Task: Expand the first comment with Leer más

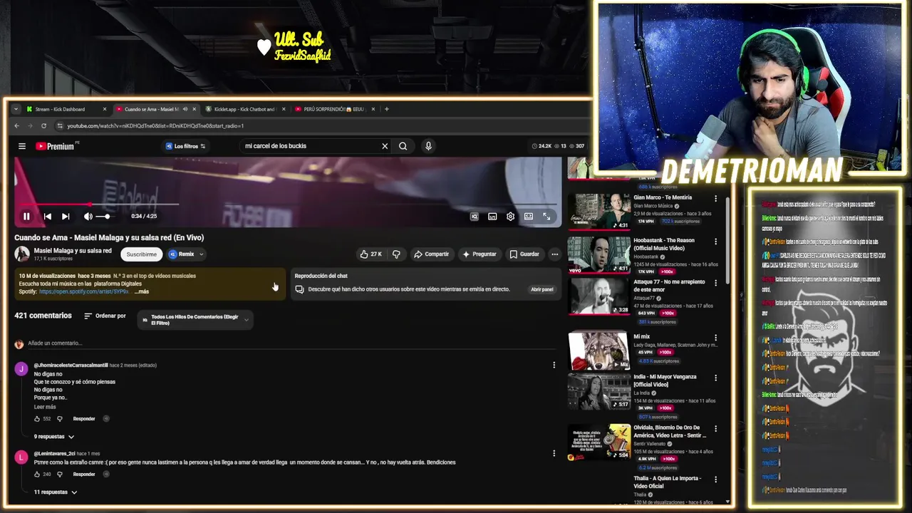Action: pyautogui.click(x=45, y=407)
